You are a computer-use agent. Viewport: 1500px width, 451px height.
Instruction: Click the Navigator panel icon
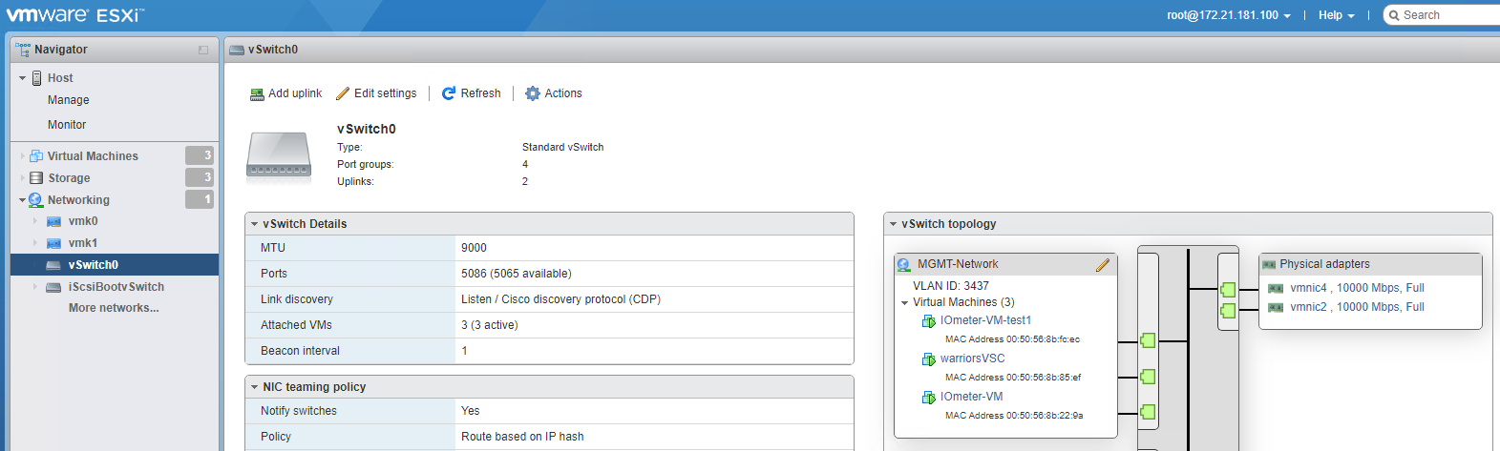point(23,50)
